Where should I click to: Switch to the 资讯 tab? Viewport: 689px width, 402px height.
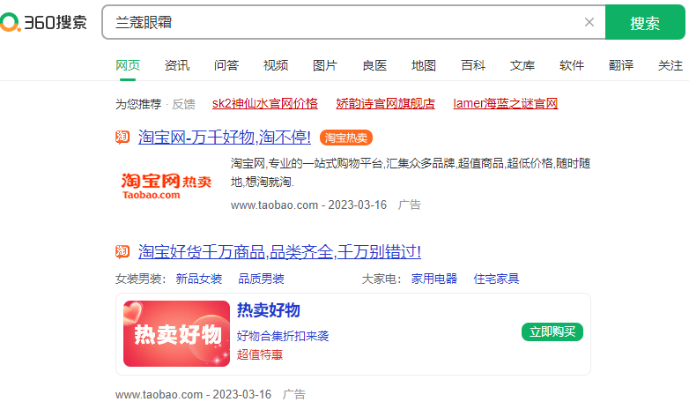tap(177, 65)
